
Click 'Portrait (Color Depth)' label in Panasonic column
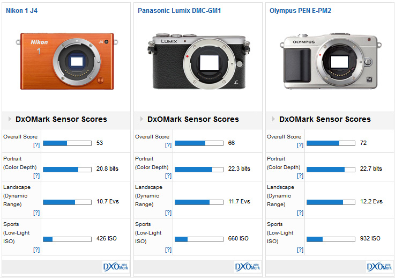pos(152,163)
